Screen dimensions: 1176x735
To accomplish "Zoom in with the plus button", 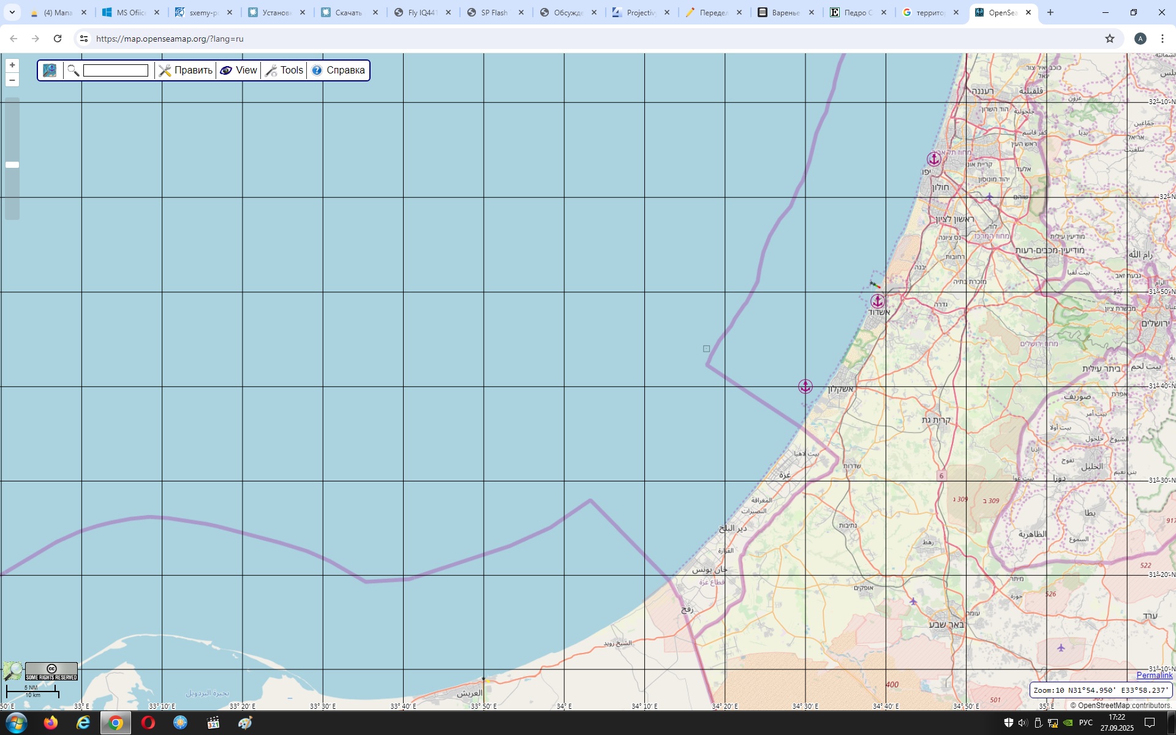I will pyautogui.click(x=12, y=65).
